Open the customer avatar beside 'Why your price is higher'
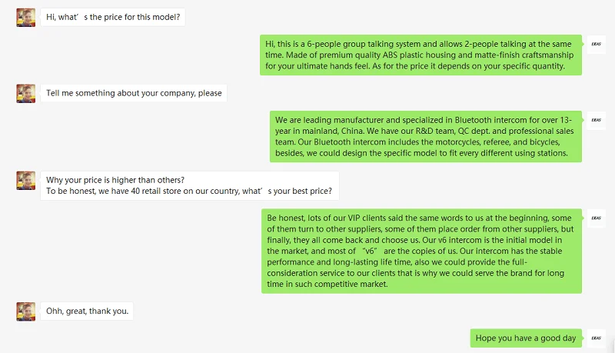 coord(25,180)
